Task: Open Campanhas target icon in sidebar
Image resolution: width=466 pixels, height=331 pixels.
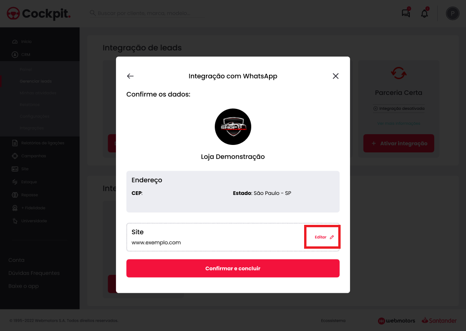Action: pos(15,156)
